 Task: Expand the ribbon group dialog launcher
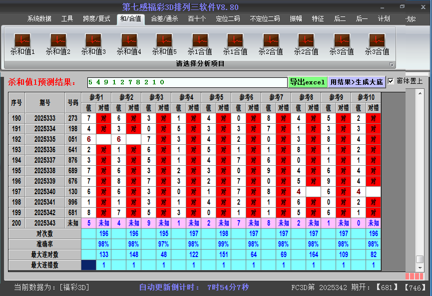[x=392, y=64]
